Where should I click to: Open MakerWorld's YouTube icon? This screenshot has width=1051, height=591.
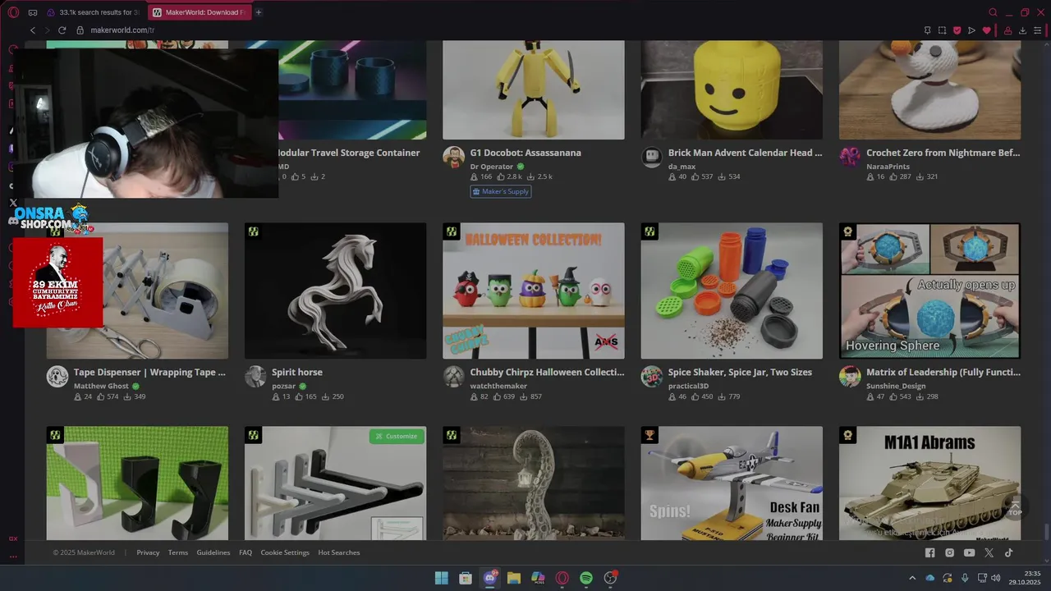pyautogui.click(x=969, y=552)
